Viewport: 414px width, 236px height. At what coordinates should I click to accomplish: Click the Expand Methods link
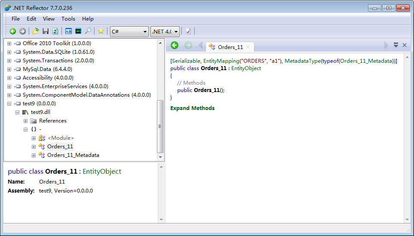(x=193, y=108)
